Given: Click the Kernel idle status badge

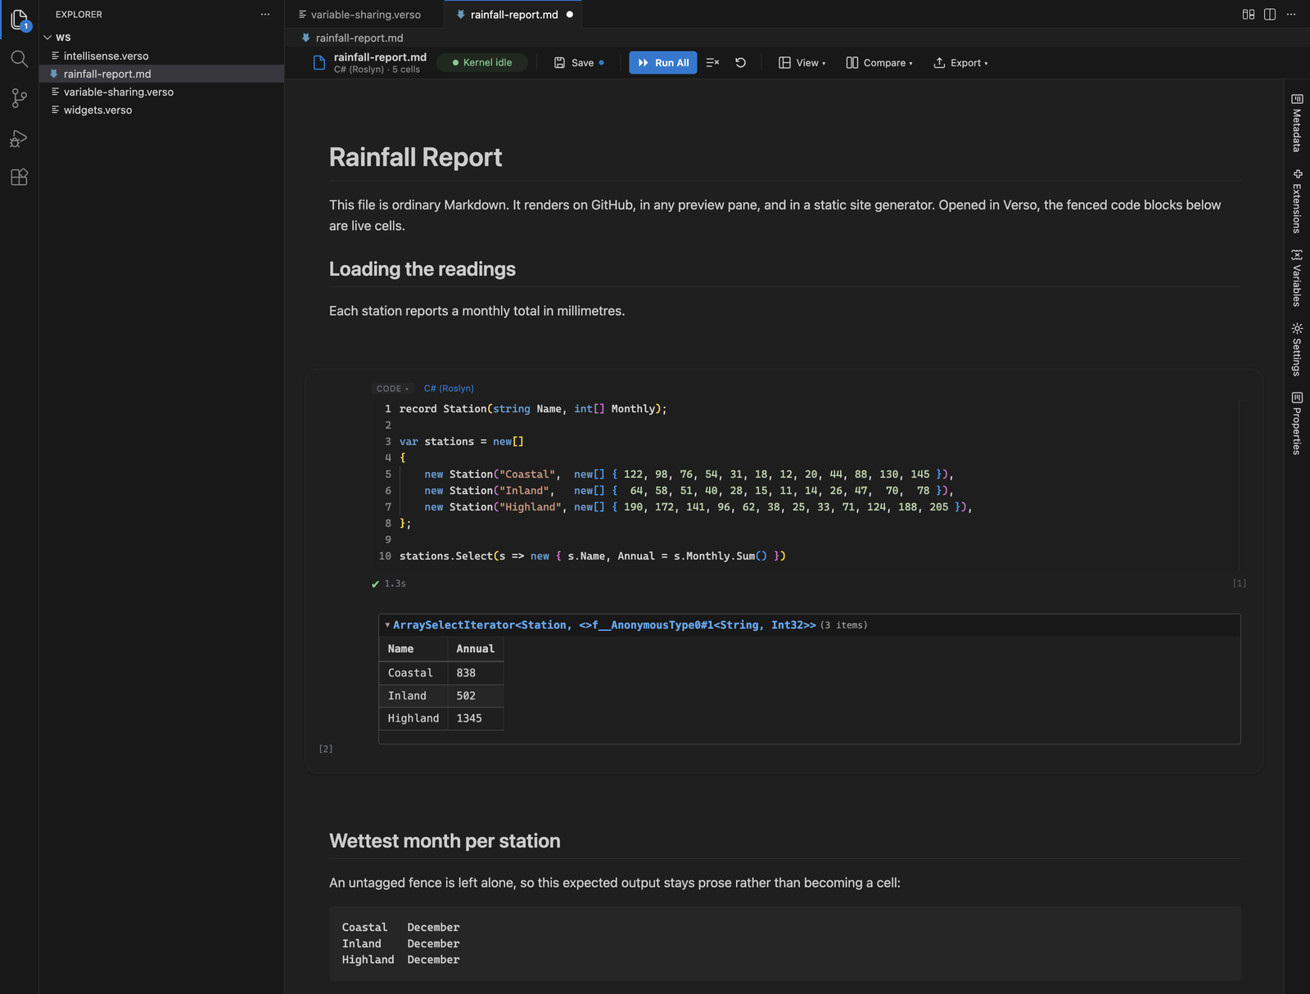Looking at the screenshot, I should [482, 63].
